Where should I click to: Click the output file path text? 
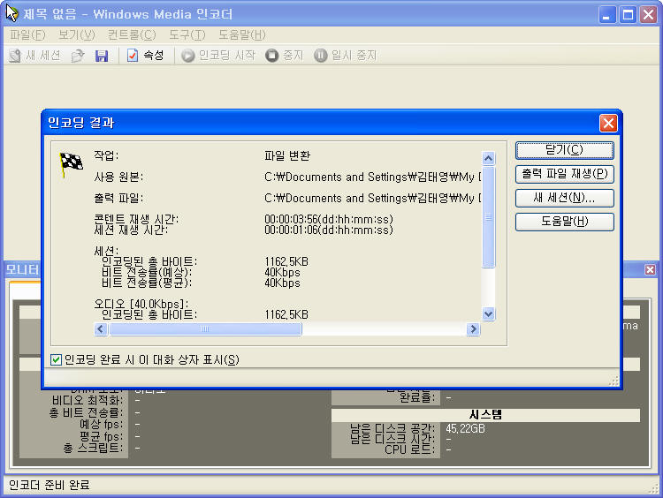(x=373, y=198)
